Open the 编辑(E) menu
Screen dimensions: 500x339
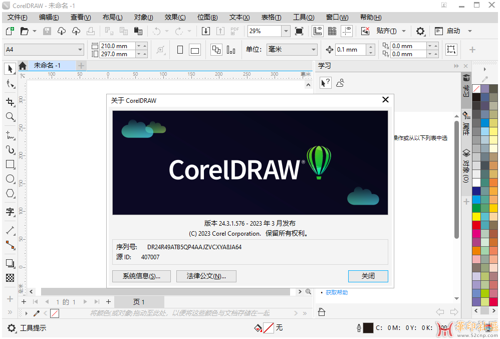tap(49, 17)
